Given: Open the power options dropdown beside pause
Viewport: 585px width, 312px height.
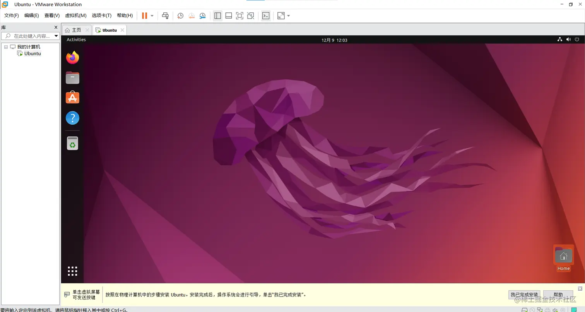Looking at the screenshot, I should point(152,16).
